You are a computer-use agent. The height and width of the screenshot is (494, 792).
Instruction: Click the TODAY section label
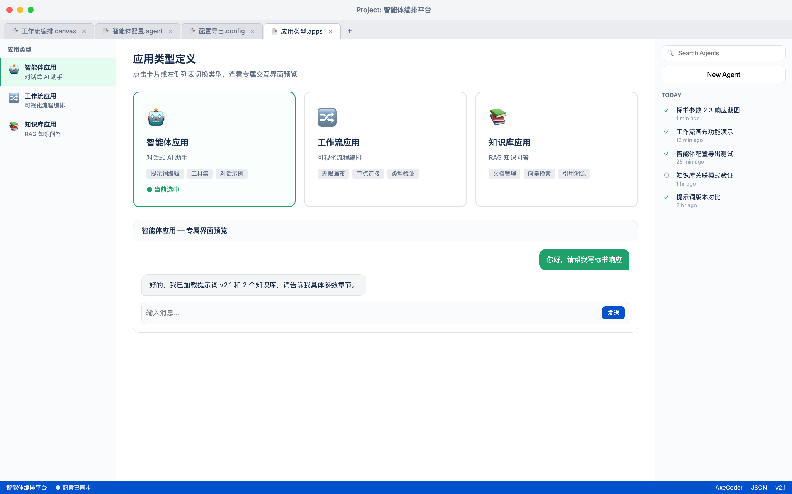671,95
